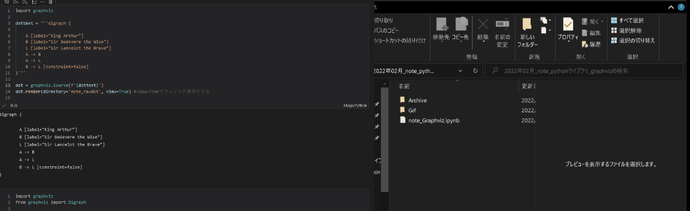Click the 名前 (Name) column header

click(x=405, y=87)
